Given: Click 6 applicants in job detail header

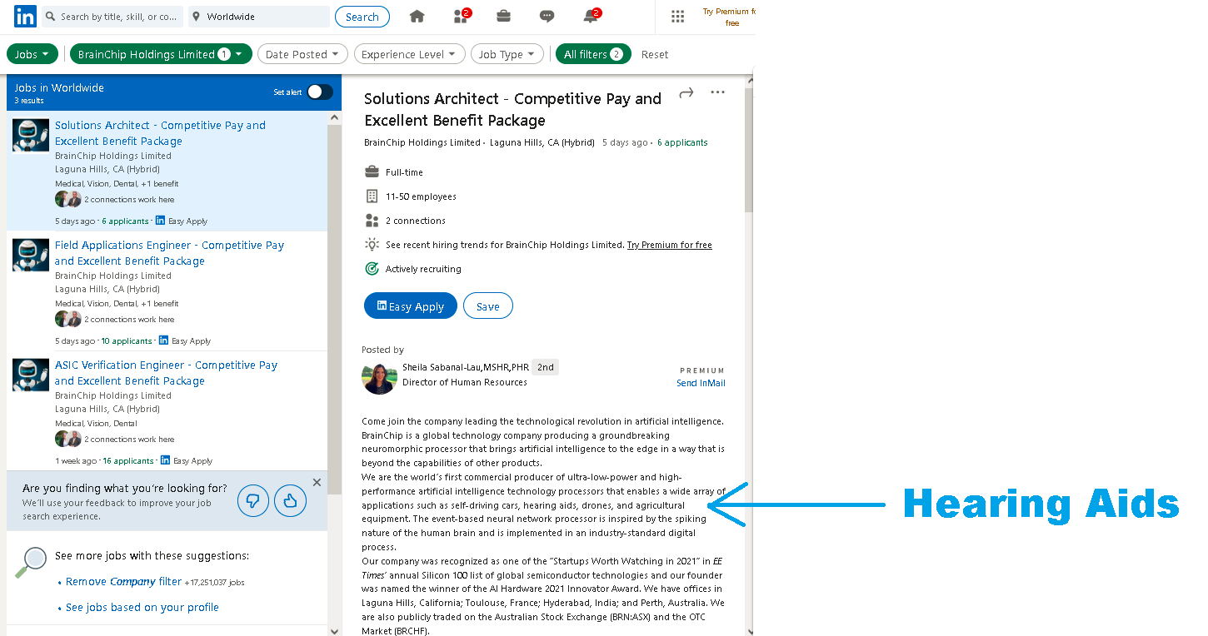Looking at the screenshot, I should (682, 142).
